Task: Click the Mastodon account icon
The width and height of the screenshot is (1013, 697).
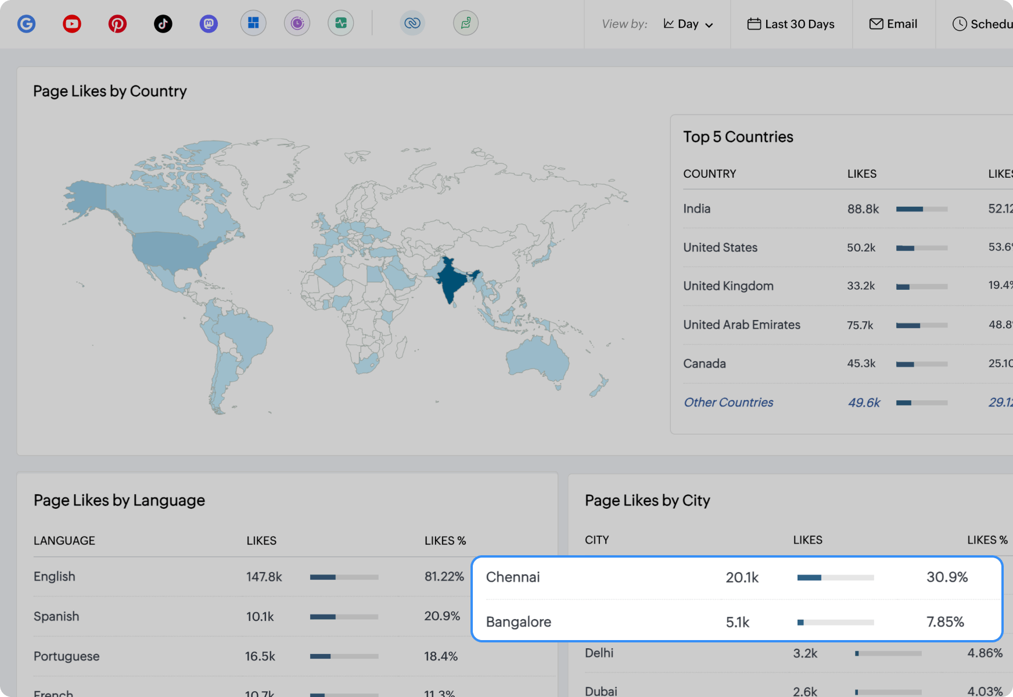Action: (x=208, y=23)
